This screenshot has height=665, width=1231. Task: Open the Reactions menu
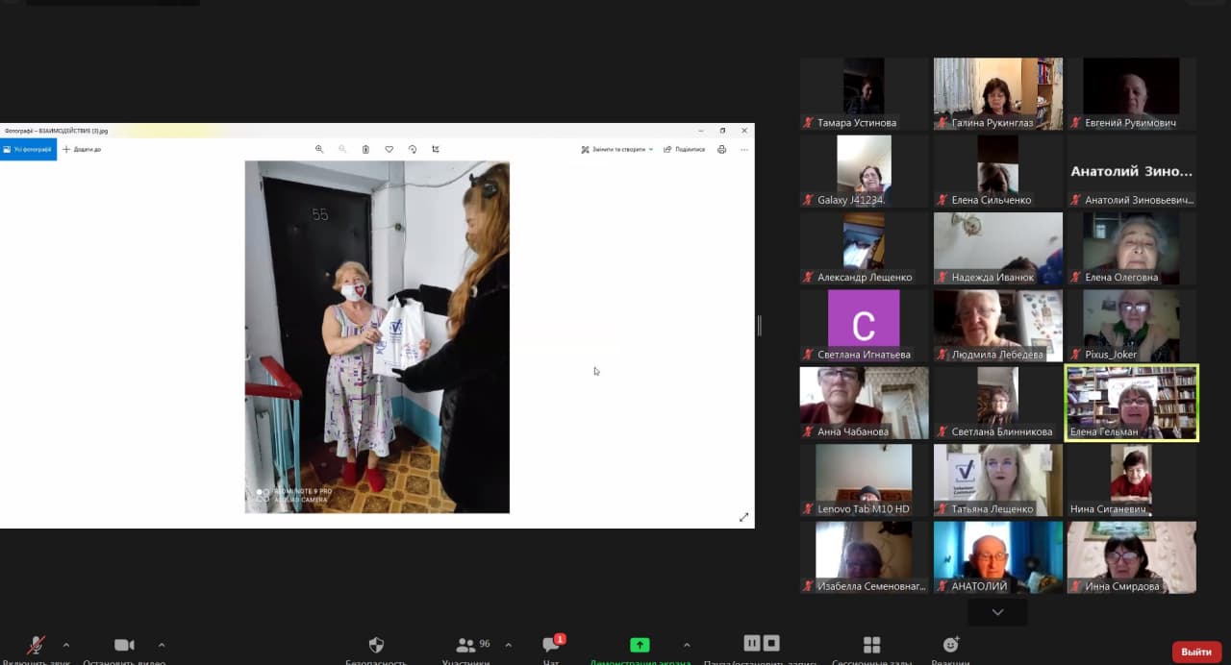coord(950,646)
